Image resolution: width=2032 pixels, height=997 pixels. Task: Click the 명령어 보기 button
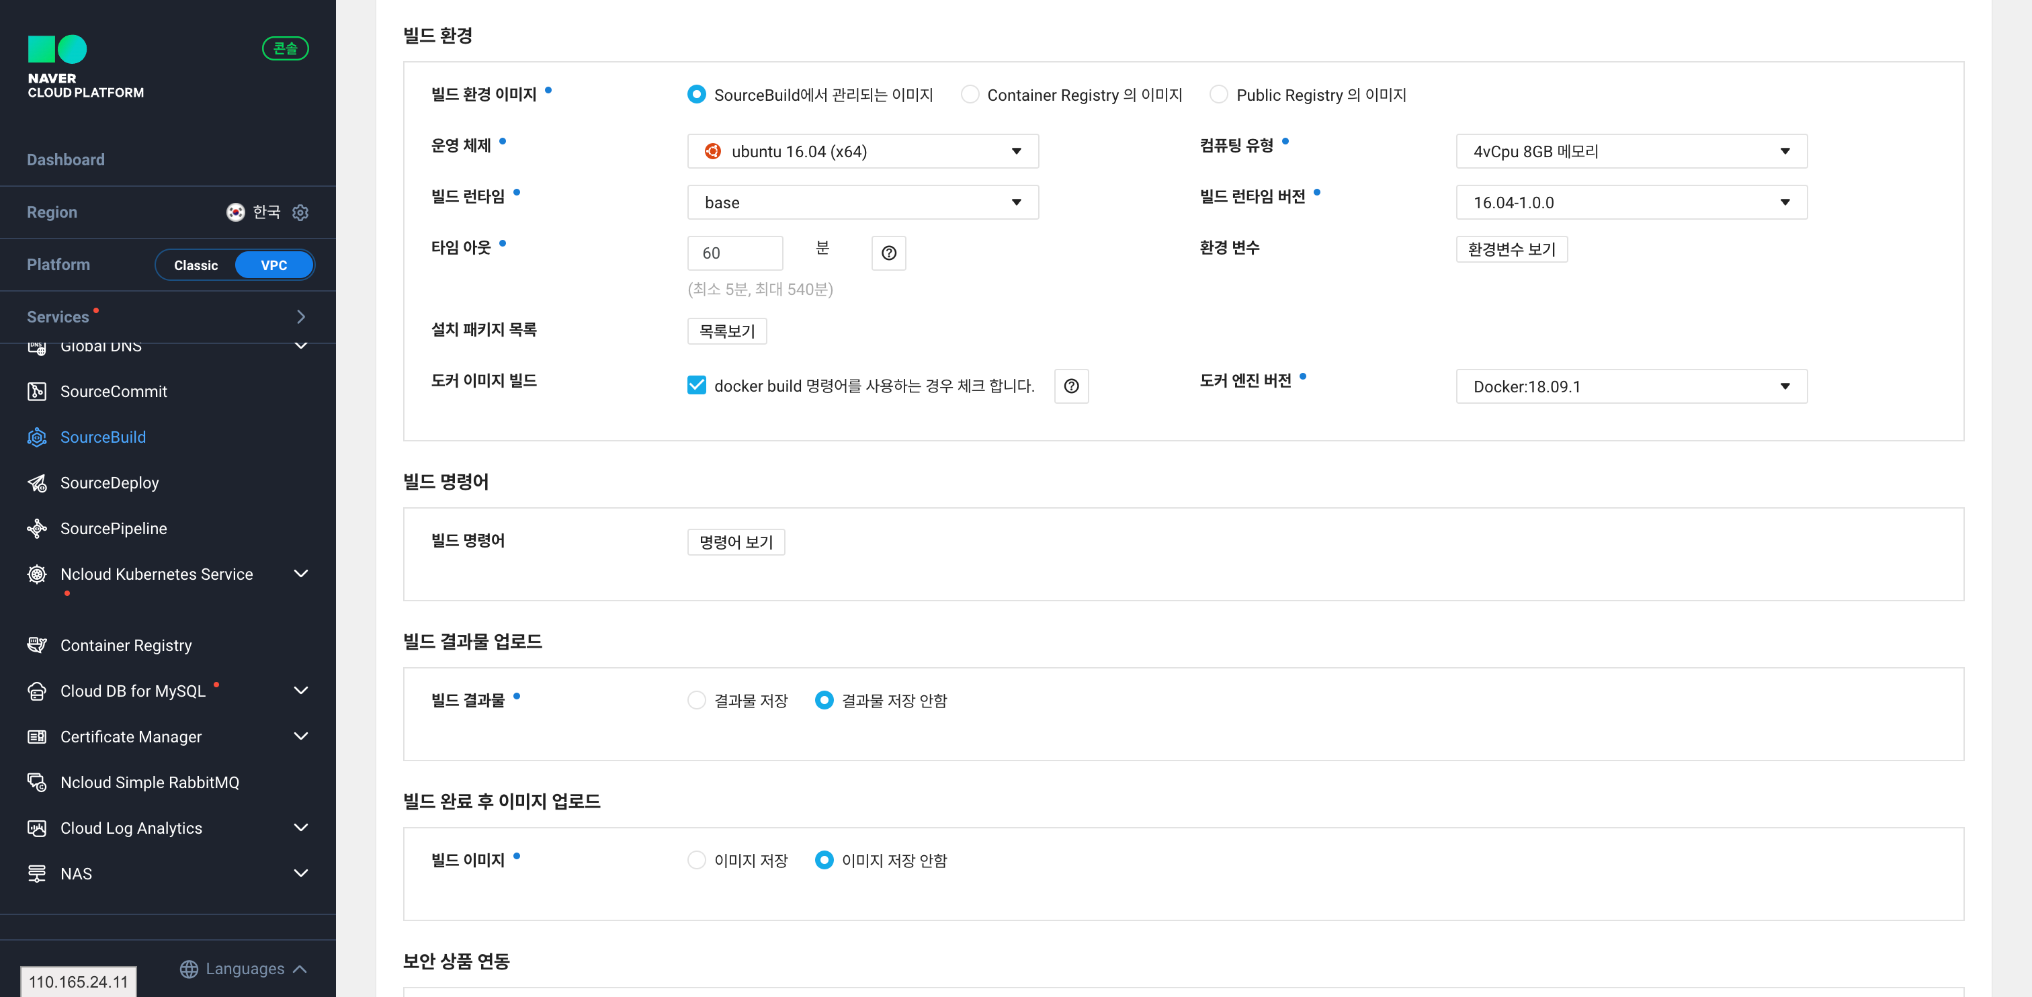pos(735,542)
